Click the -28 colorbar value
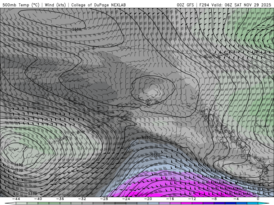274x205 pixels. pos(104,199)
